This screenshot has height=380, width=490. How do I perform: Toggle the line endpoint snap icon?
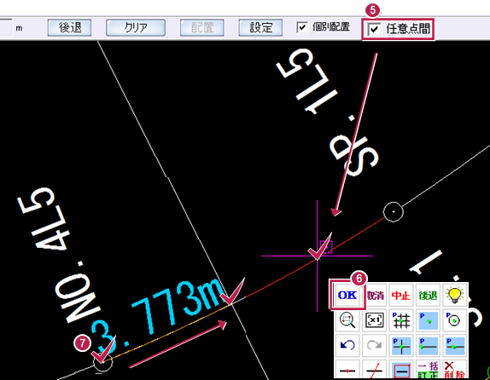[x=428, y=346]
